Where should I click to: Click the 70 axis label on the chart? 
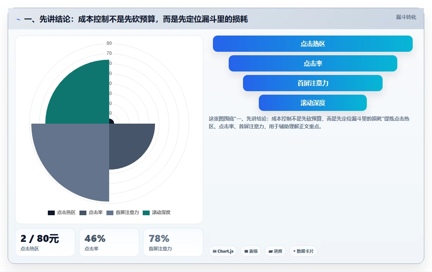(109, 53)
